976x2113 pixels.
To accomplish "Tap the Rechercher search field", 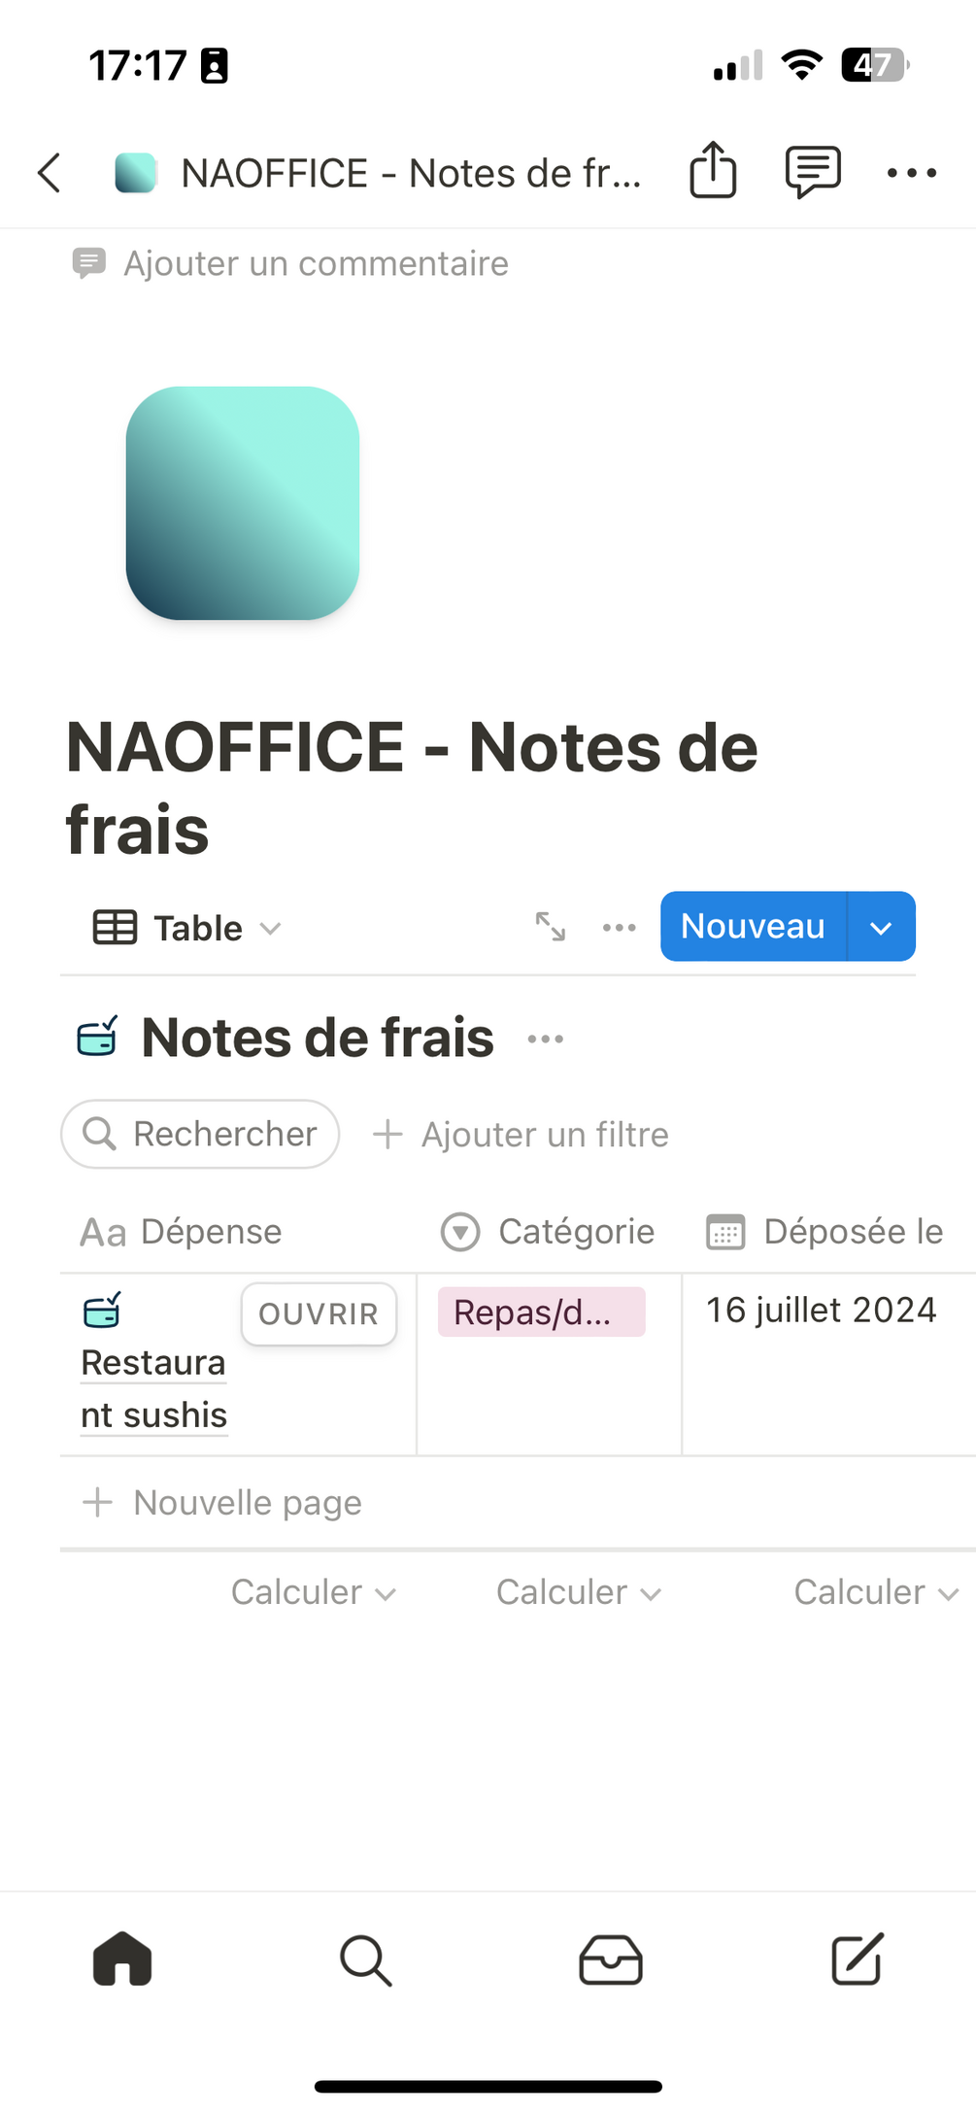I will point(200,1134).
